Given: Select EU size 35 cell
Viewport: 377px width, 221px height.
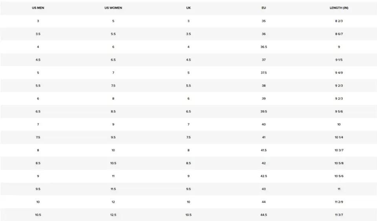Looking at the screenshot, I should [264, 21].
